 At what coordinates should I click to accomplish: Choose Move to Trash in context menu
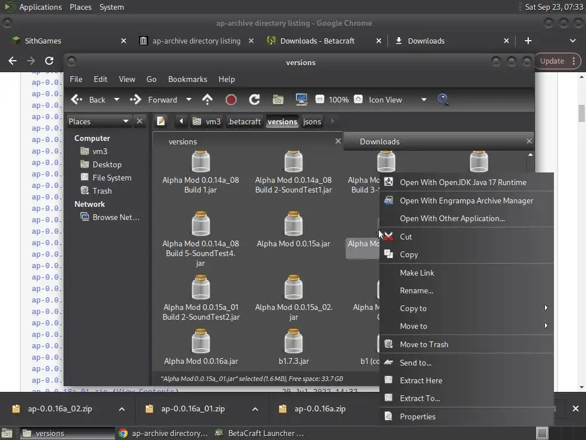[466, 344]
